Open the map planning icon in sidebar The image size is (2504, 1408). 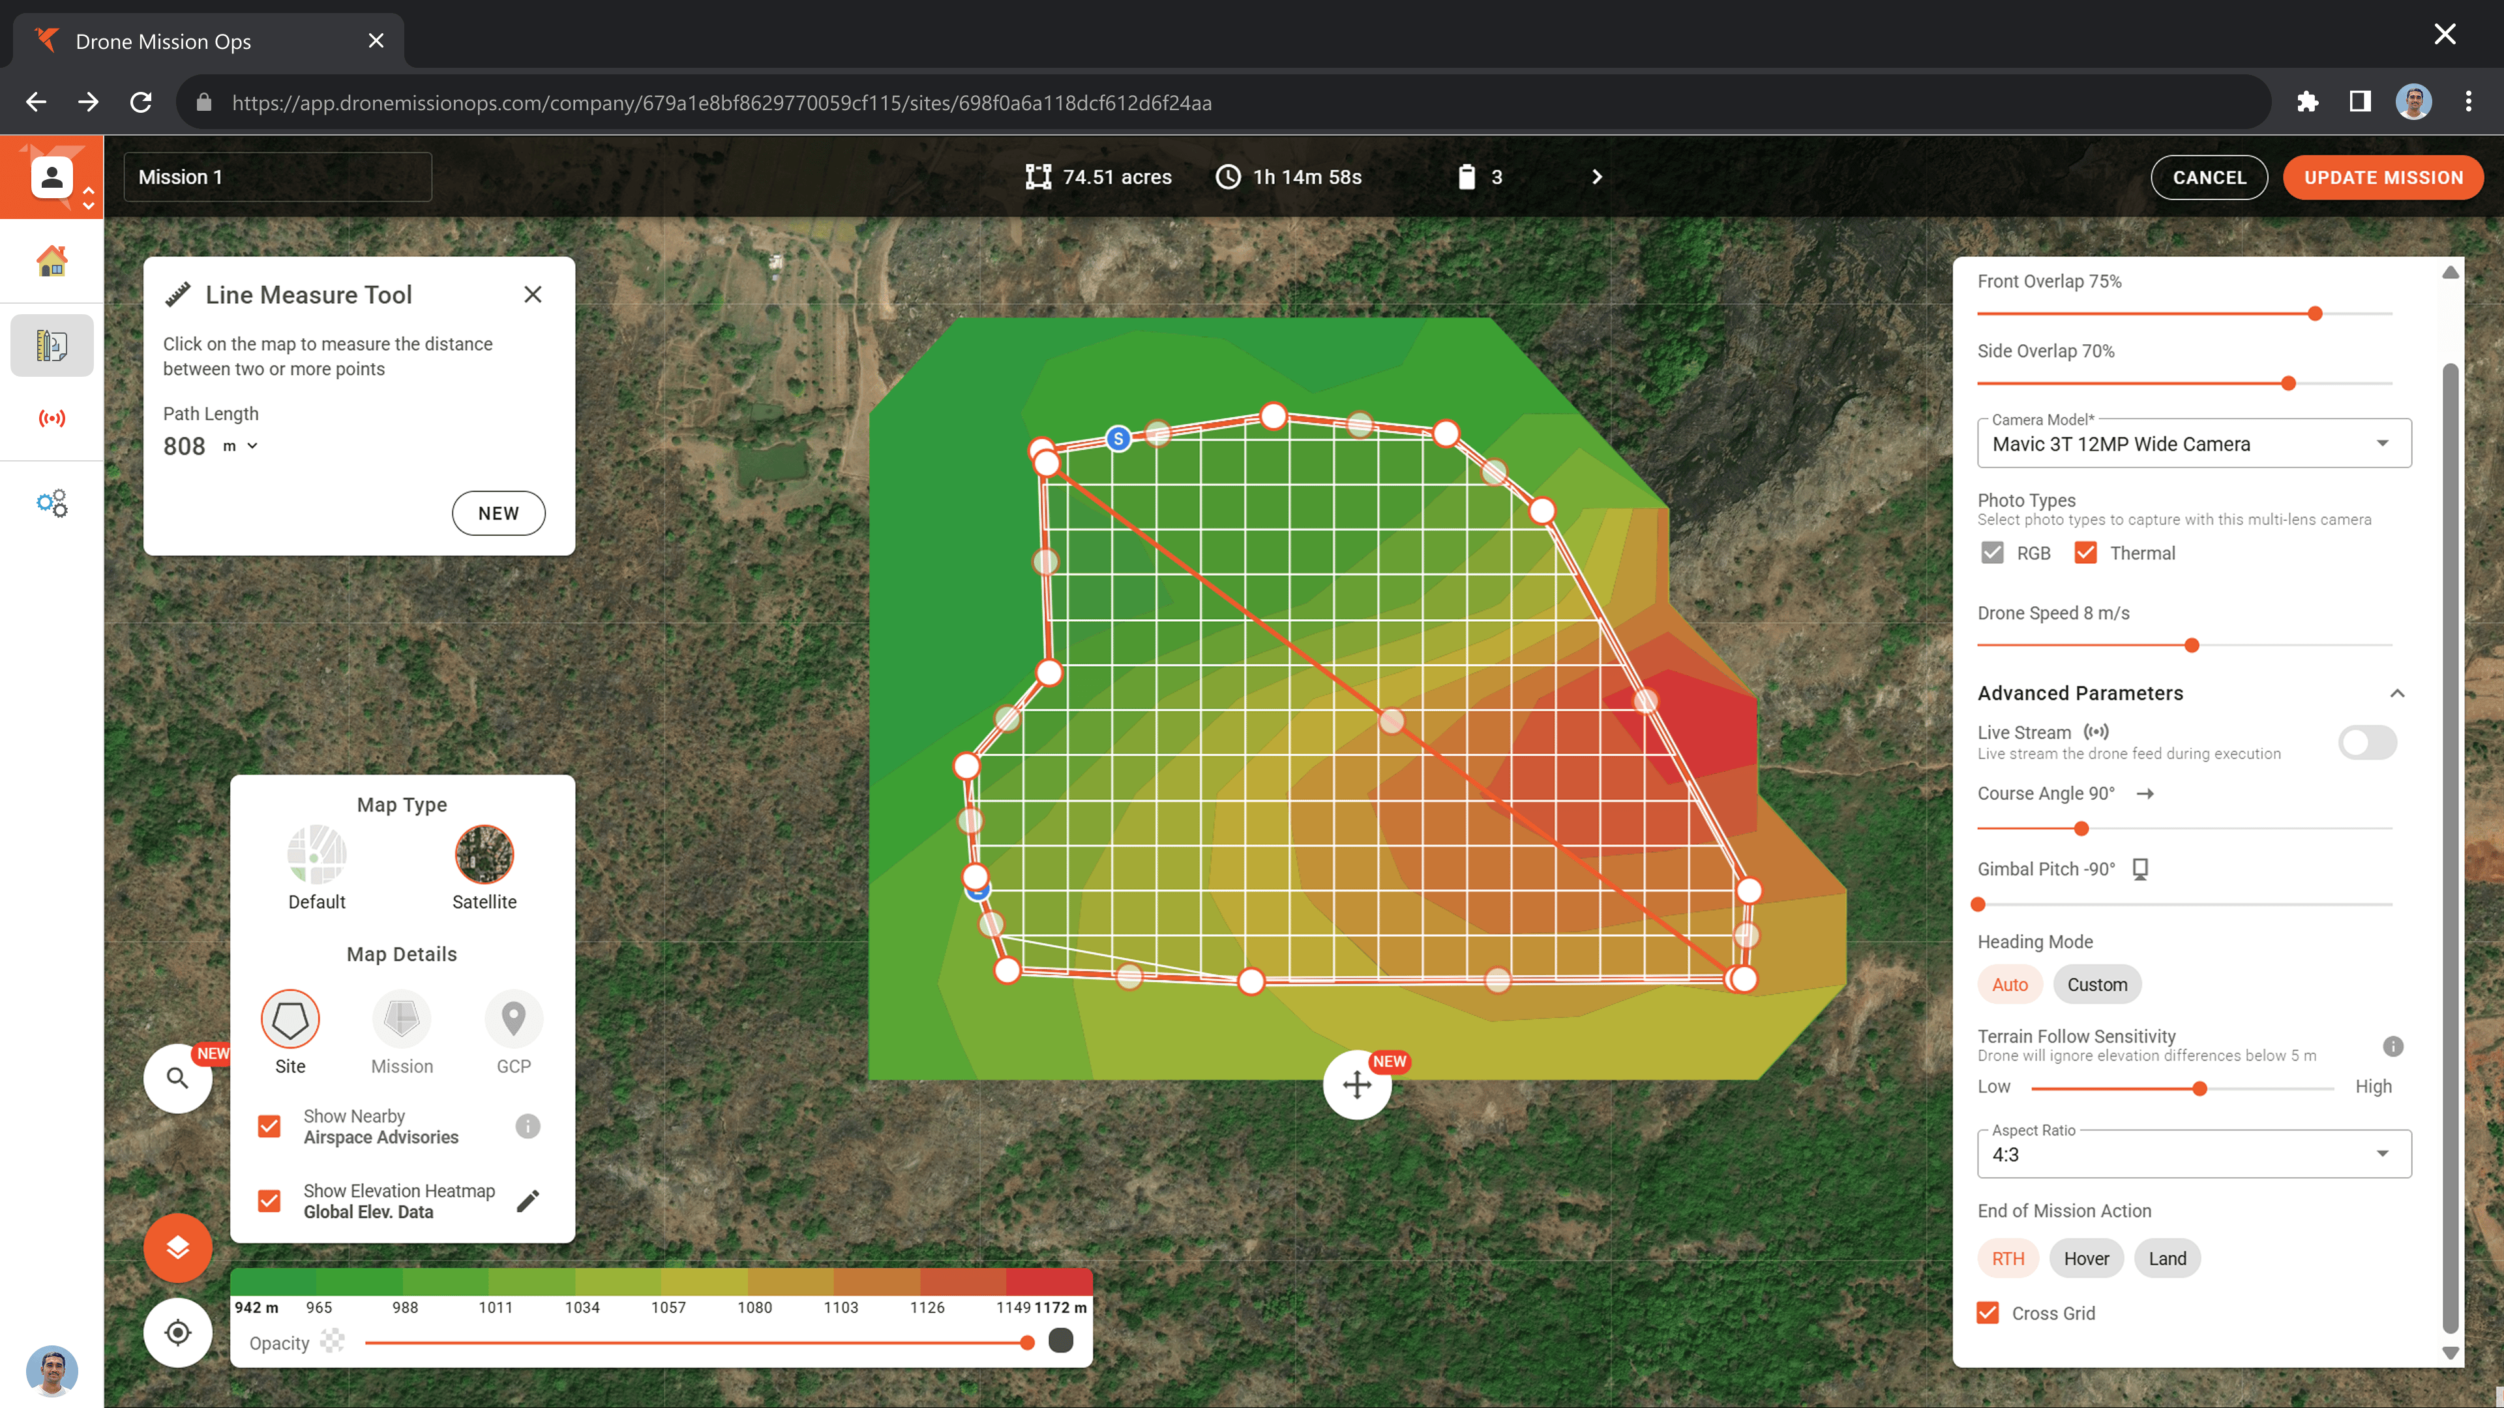[52, 345]
